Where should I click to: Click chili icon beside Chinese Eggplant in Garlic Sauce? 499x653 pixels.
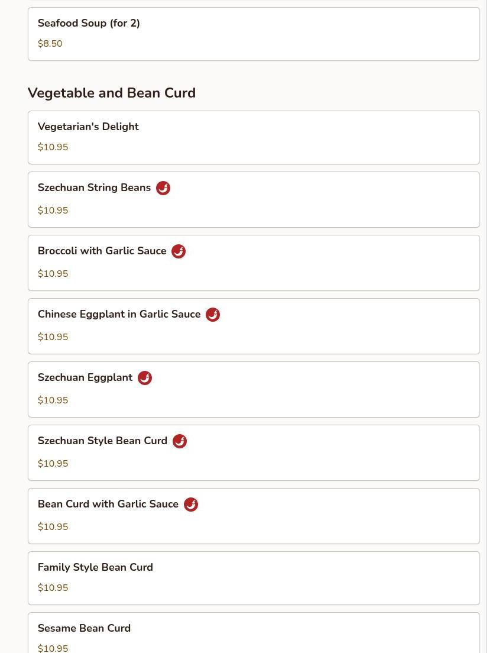[x=213, y=315]
